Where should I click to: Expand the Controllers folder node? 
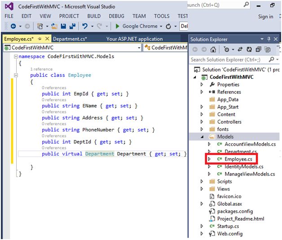click(202, 122)
